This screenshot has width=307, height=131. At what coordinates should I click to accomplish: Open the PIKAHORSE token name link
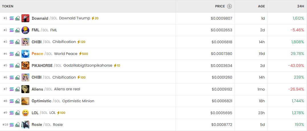(x=42, y=65)
